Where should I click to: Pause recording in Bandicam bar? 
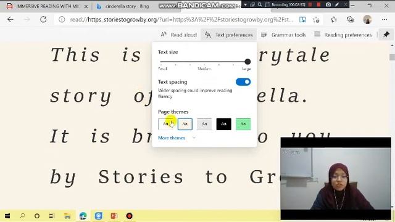pyautogui.click(x=310, y=4)
